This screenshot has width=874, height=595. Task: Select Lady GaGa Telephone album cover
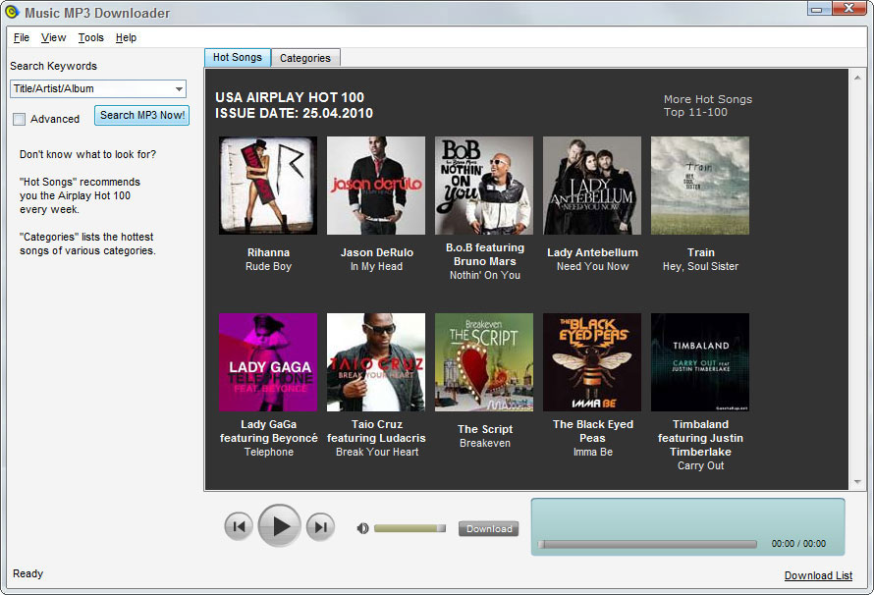tap(268, 362)
